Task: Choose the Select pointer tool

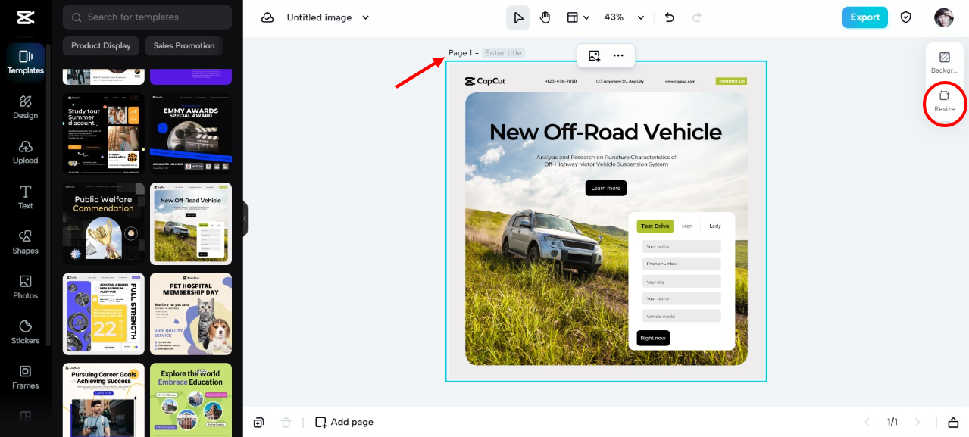Action: pos(518,17)
